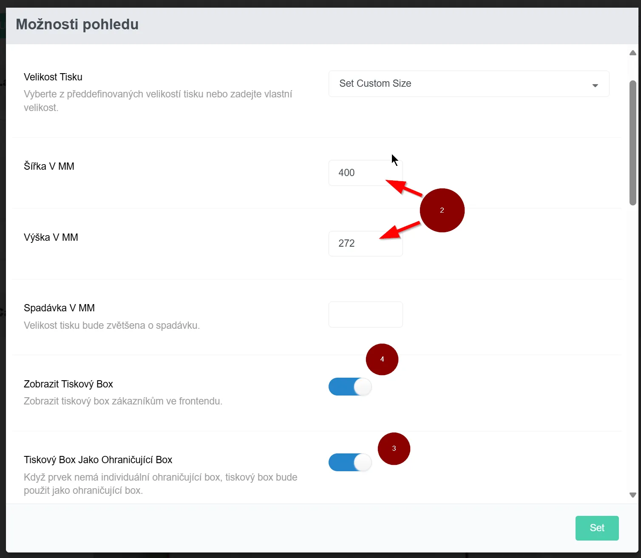Click the red arrow pointing at the height field
641x558 pixels.
tap(400, 230)
